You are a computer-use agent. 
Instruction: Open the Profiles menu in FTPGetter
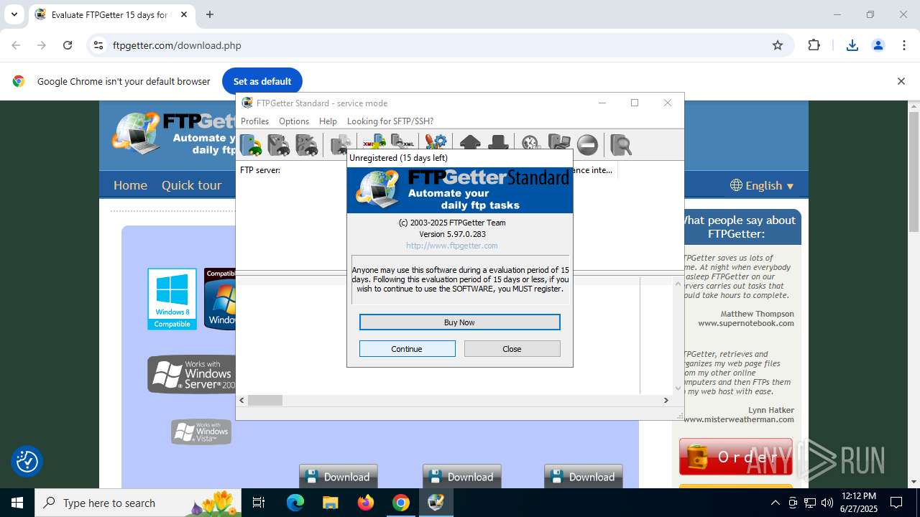(254, 121)
